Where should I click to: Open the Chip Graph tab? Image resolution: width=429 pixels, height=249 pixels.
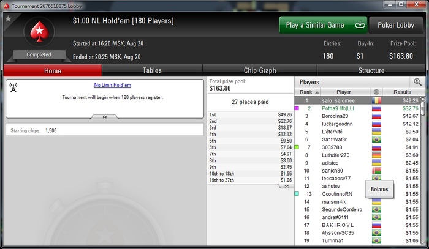260,70
